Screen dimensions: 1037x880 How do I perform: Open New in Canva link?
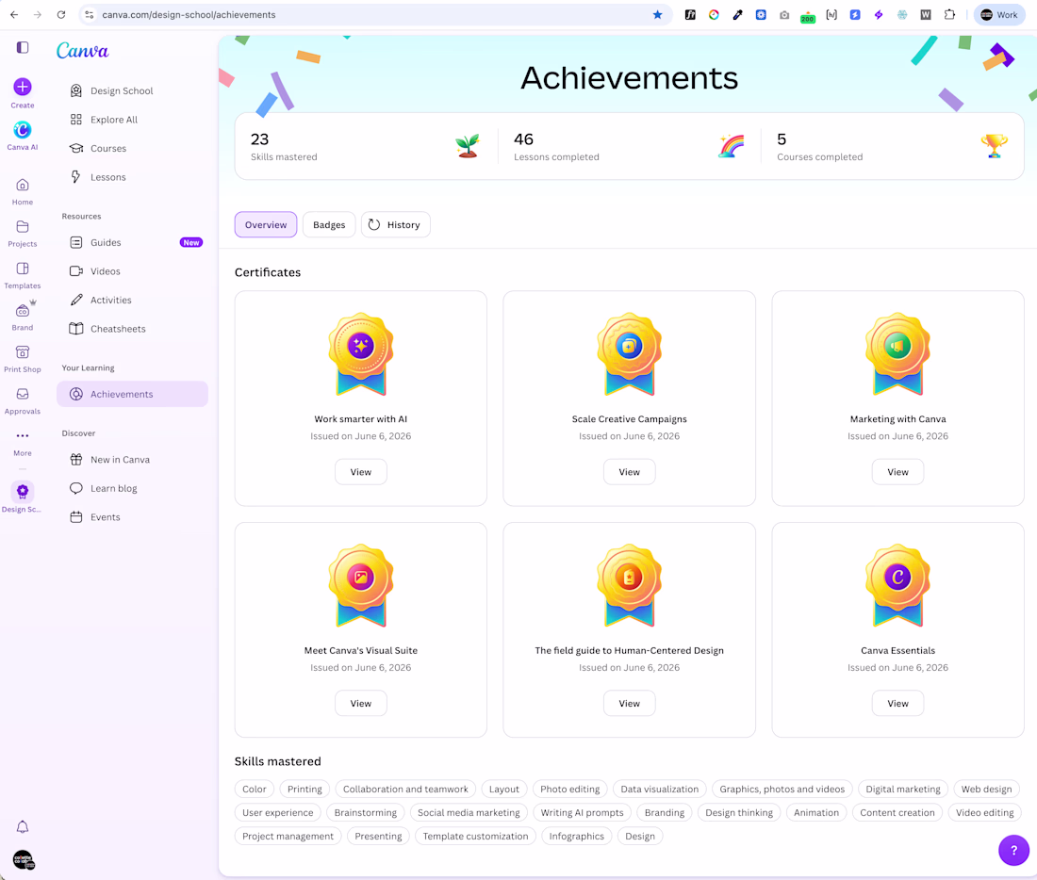pyautogui.click(x=132, y=460)
